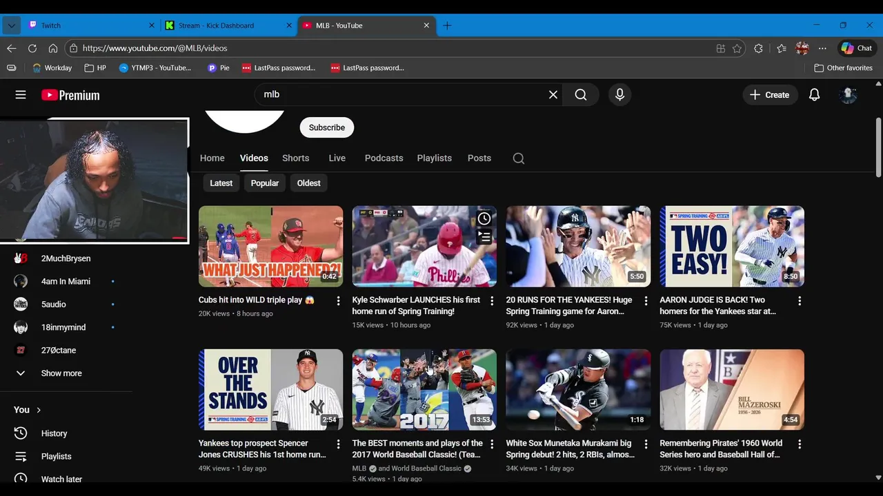883x496 pixels.
Task: Open the 18inmymind subscription
Action: tap(63, 327)
